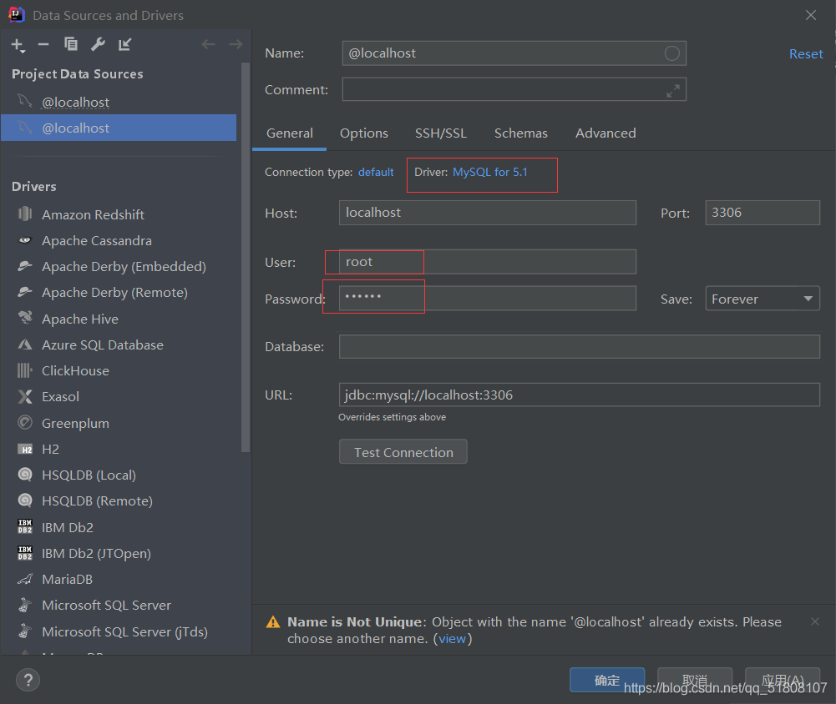Open the Schemas tab

point(520,133)
